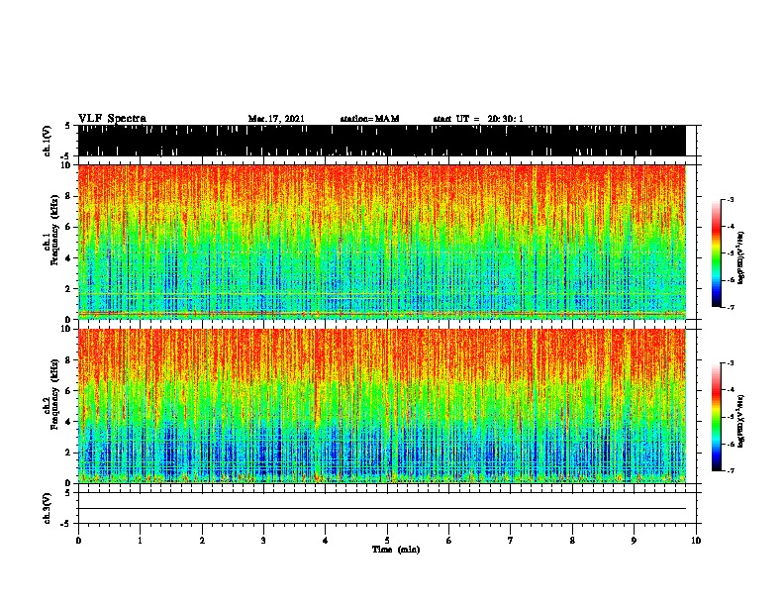This screenshot has height=606, width=784.
Task: Select the "Time (min)" x-axis label
Action: [396, 550]
